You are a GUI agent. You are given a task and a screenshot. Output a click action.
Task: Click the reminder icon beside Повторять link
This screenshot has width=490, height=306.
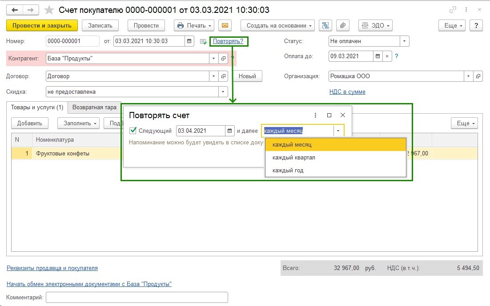tap(203, 41)
